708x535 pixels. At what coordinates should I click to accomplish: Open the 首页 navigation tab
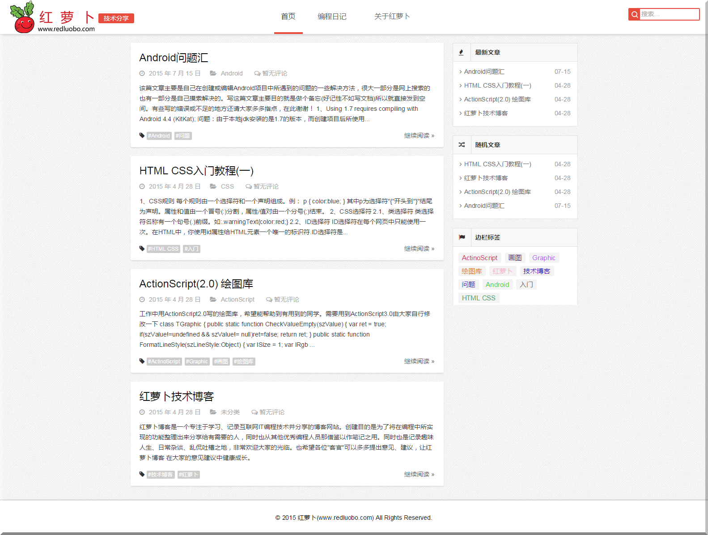(288, 17)
